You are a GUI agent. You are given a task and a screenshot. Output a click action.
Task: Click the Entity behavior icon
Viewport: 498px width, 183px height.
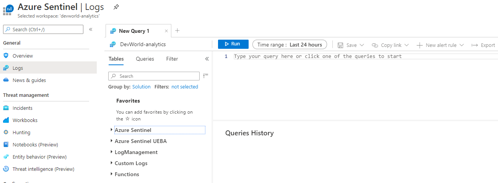[6, 157]
